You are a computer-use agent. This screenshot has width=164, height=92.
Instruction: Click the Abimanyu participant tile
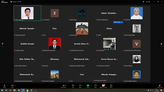(55, 59)
